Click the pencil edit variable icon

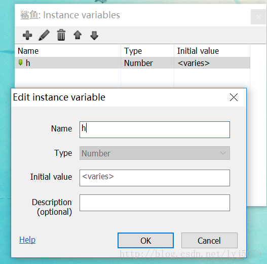[44, 35]
